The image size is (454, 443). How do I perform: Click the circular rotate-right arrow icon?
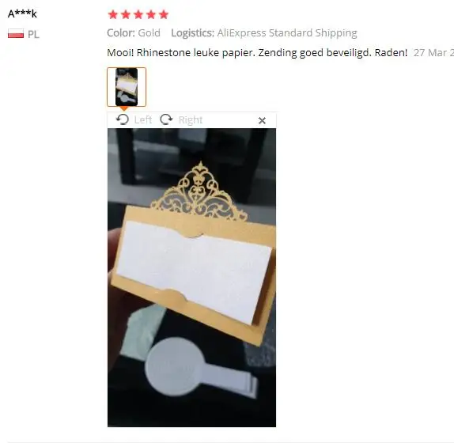[x=166, y=119]
